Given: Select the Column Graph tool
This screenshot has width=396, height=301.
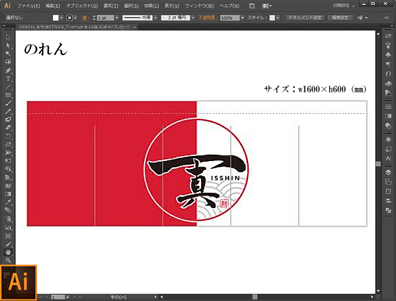Looking at the screenshot, I should pyautogui.click(x=8, y=227).
